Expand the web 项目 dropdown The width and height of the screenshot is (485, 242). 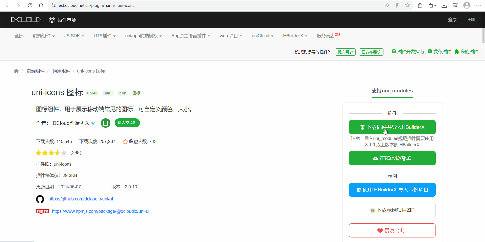[231, 36]
